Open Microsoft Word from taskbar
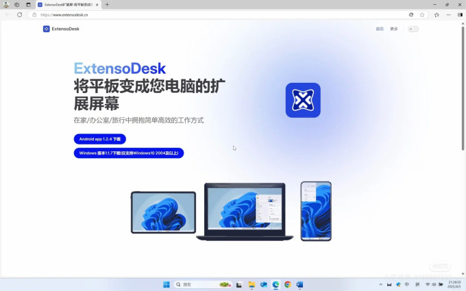This screenshot has height=291, width=466. (299, 284)
